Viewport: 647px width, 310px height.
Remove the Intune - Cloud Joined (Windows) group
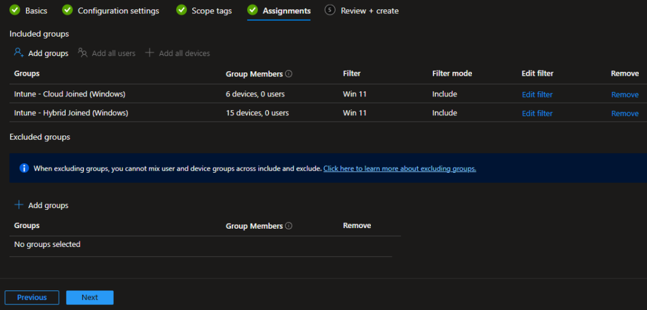coord(624,95)
